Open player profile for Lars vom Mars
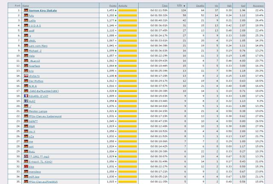The image size is (273, 184). coord(38,46)
